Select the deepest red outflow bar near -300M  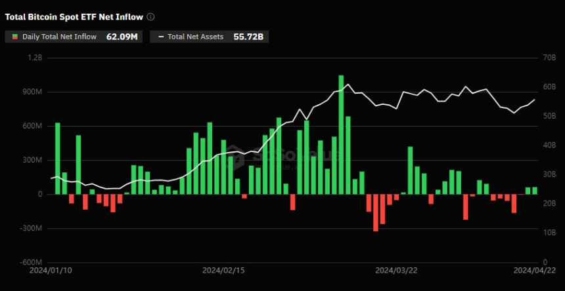[376, 212]
